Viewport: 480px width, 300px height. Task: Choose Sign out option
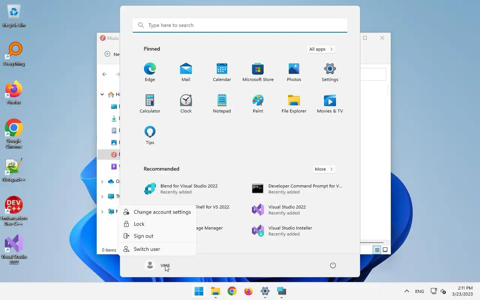point(157,236)
